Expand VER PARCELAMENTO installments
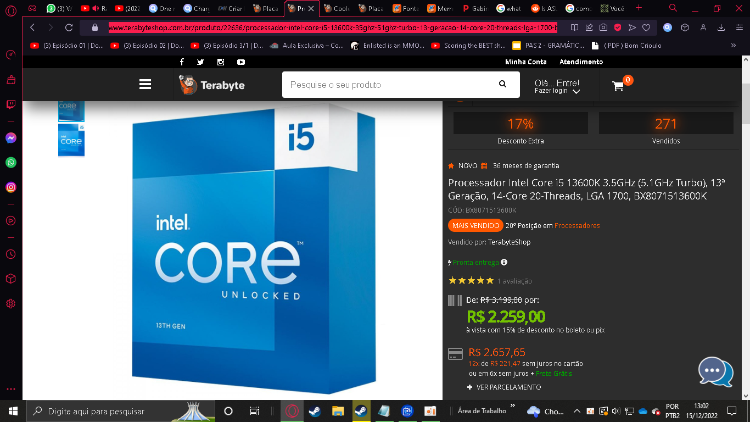Image resolution: width=750 pixels, height=422 pixels. [x=504, y=387]
